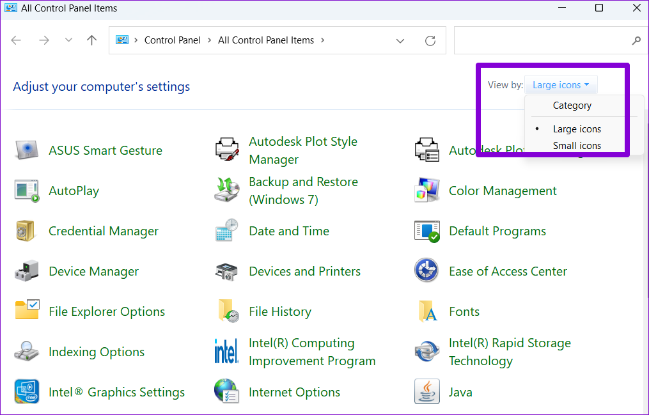Viewport: 649px width, 415px height.
Task: Expand the chevron before Control Panel breadcrumb
Action: tap(136, 40)
